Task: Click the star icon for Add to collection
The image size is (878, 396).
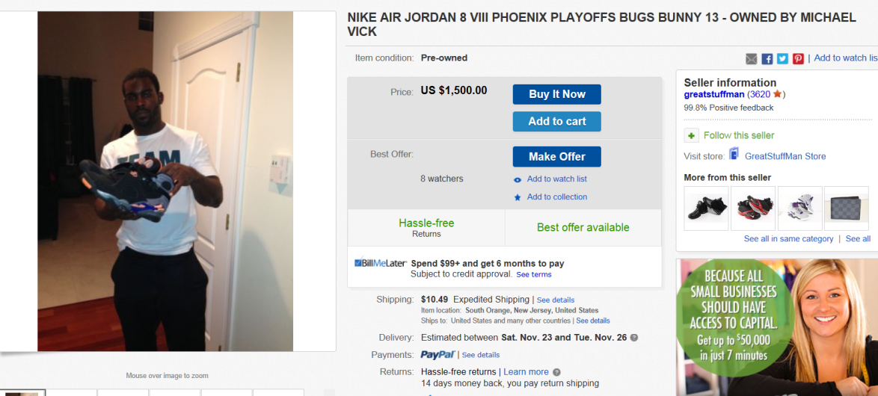Action: [518, 197]
